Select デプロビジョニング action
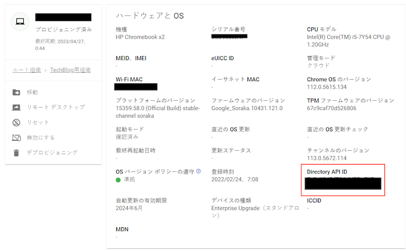 [x=52, y=152]
